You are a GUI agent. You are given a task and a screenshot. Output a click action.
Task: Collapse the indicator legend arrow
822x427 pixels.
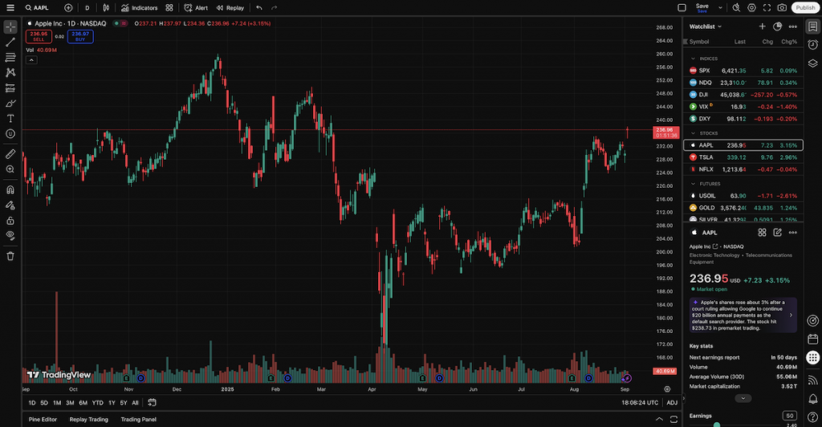point(31,59)
